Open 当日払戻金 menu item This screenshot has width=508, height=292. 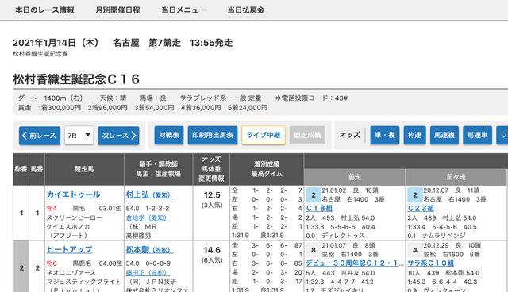[x=246, y=10]
